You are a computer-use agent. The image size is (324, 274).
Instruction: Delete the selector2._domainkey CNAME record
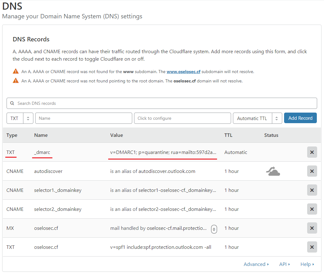312,209
